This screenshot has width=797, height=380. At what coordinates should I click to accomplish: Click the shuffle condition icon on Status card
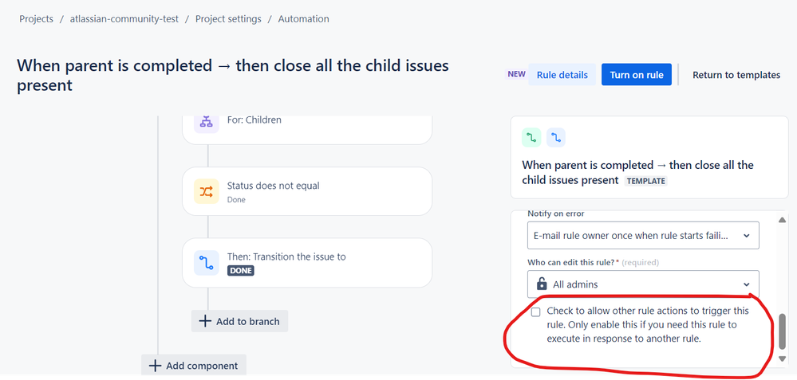[x=206, y=191]
